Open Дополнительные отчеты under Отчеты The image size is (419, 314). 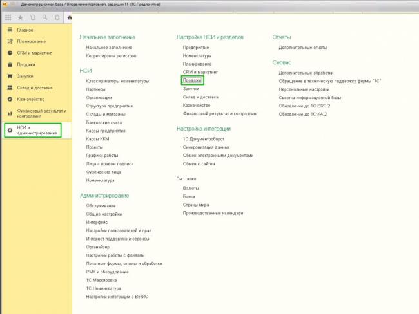click(x=300, y=48)
